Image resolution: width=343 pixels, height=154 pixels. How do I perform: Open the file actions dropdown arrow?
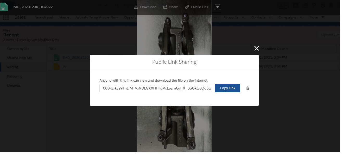click(x=218, y=7)
